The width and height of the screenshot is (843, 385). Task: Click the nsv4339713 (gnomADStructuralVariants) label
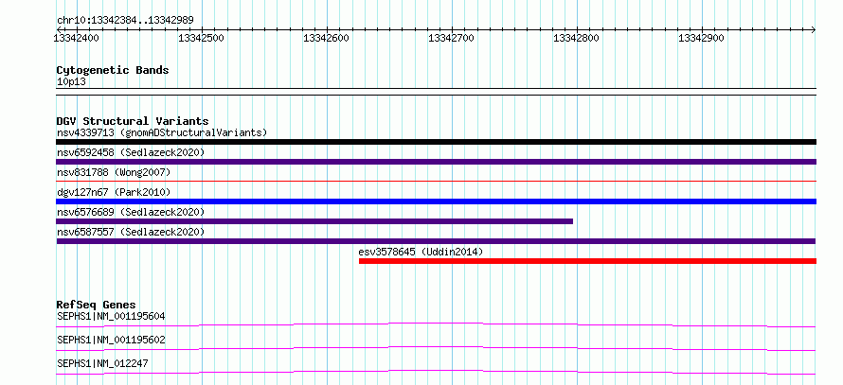pyautogui.click(x=162, y=132)
